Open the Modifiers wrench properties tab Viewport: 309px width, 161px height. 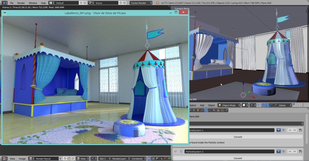206,110
